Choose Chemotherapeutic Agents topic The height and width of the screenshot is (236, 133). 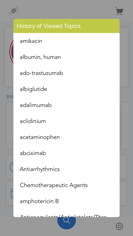tap(66, 185)
